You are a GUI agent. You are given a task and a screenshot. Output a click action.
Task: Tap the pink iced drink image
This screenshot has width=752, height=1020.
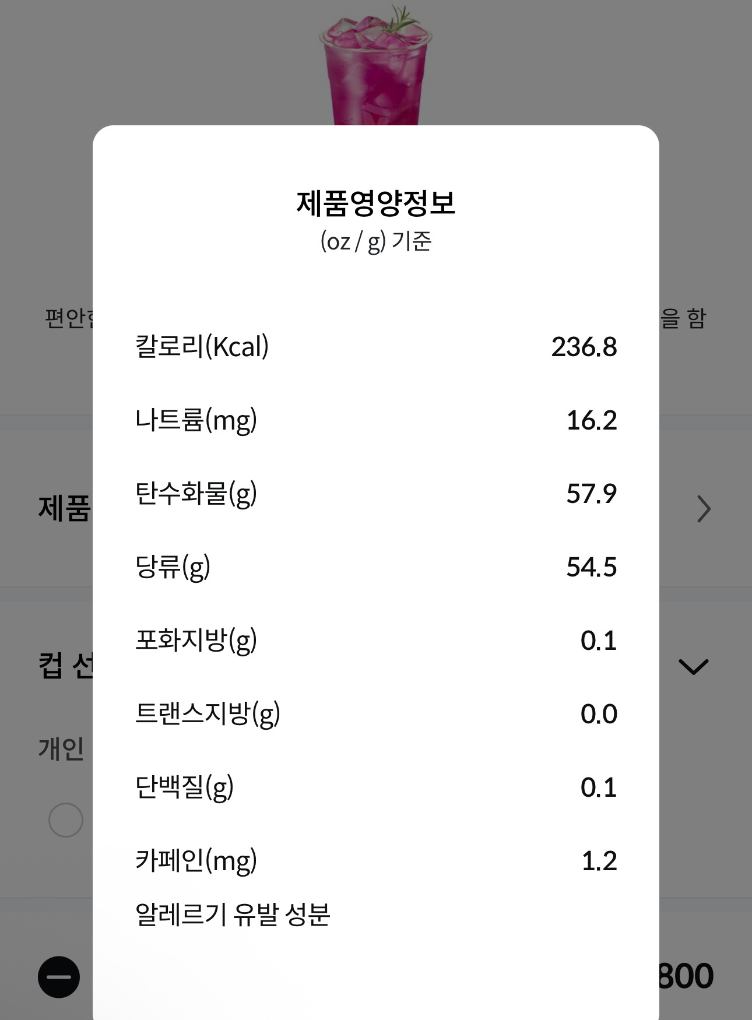[376, 64]
